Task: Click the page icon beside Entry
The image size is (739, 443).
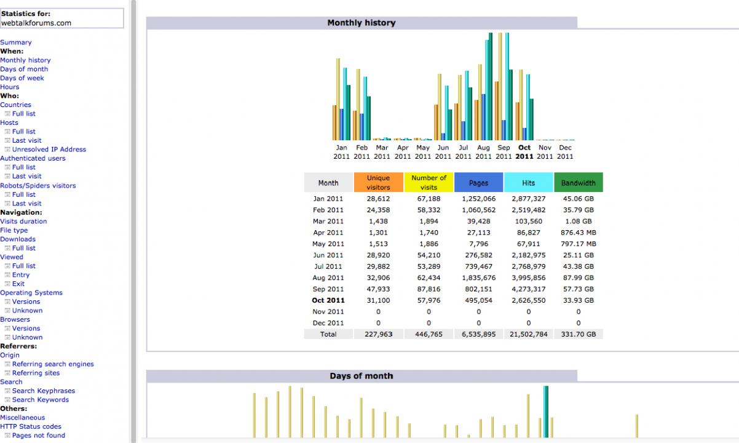Action: pos(7,275)
